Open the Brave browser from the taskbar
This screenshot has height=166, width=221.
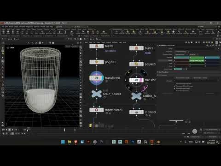tap(76, 142)
